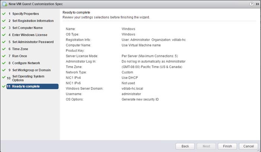Click the 'Name:' label
Viewport: 261px width, 152px height.
(71, 29)
